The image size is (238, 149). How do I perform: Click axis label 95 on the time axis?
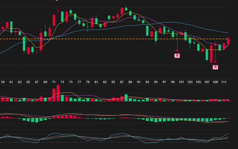pyautogui.click(x=156, y=82)
